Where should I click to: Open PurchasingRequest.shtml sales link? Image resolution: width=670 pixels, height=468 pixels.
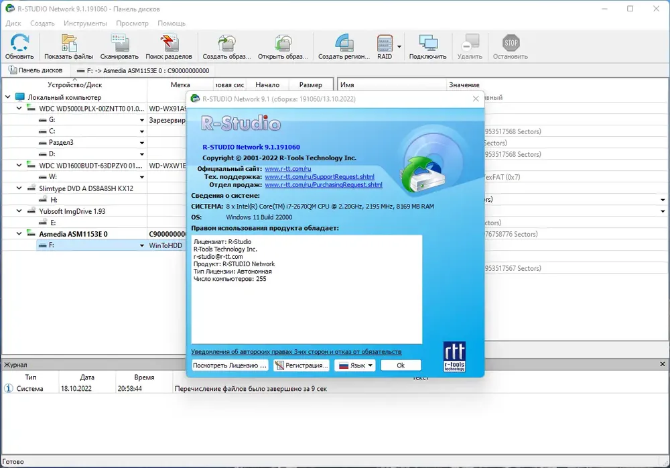pos(324,185)
